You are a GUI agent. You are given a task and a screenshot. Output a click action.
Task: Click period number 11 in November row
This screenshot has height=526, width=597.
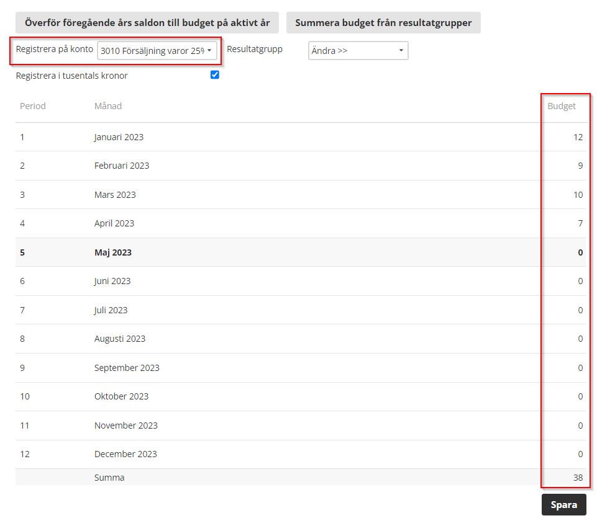(x=25, y=426)
